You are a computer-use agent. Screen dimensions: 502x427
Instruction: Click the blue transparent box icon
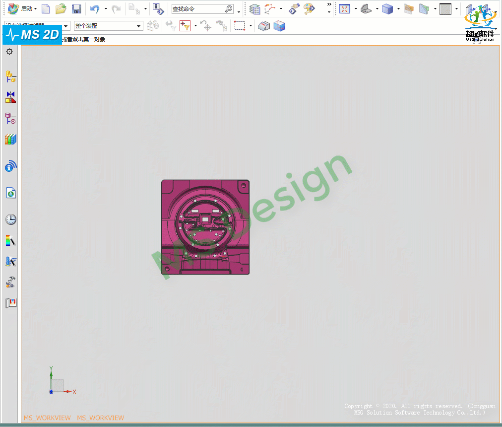pos(279,26)
